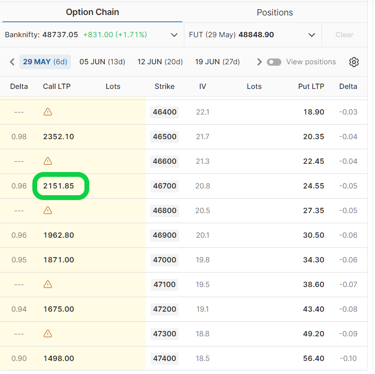This screenshot has height=374, width=375.
Task: Click put delta -0.03
Action: pos(348,112)
